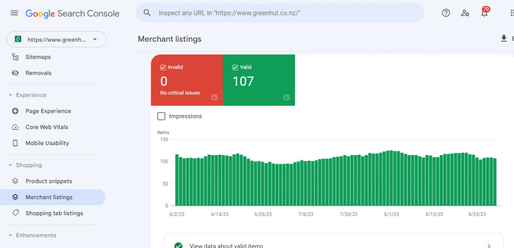The width and height of the screenshot is (514, 248).
Task: Click the Mobile Usability phone icon
Action: pos(15,143)
